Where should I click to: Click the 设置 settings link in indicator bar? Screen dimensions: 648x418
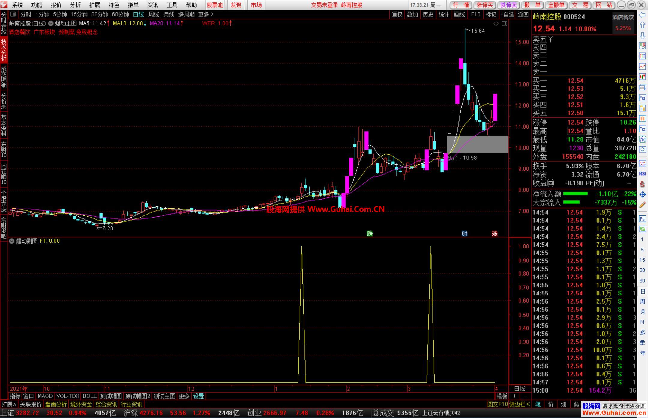(x=199, y=396)
